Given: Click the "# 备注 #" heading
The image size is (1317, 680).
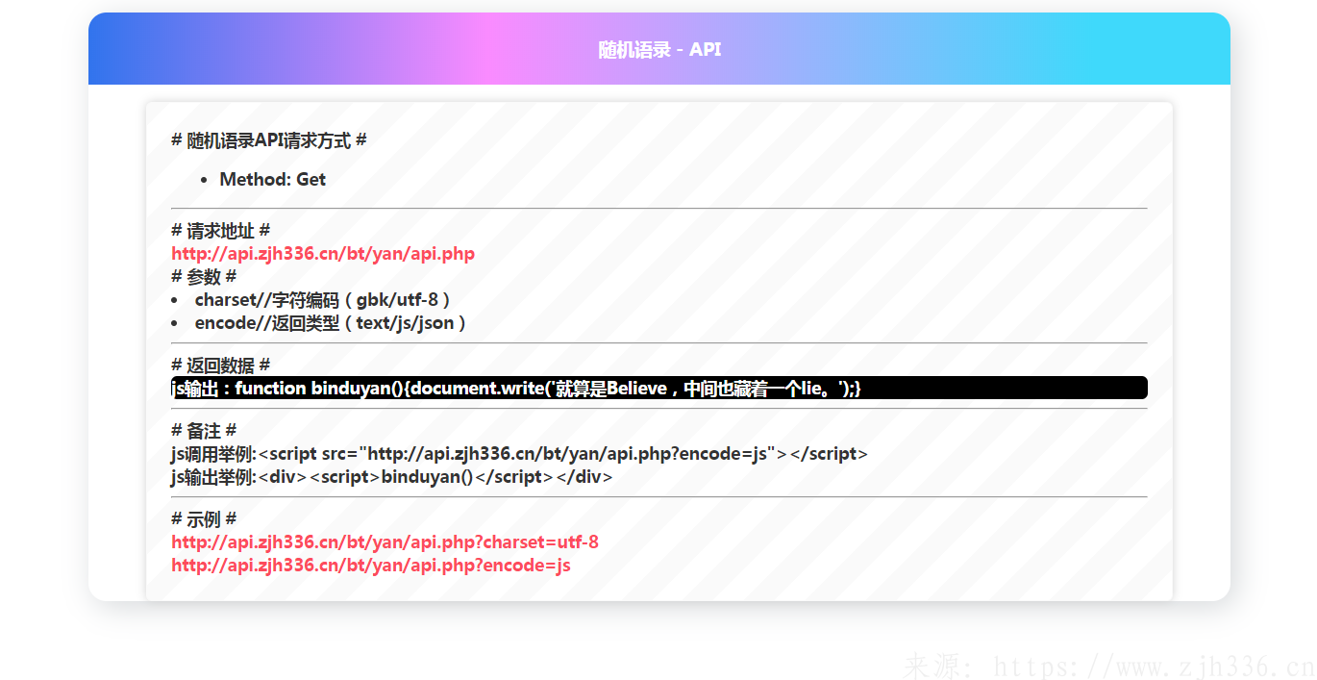Looking at the screenshot, I should tap(204, 431).
